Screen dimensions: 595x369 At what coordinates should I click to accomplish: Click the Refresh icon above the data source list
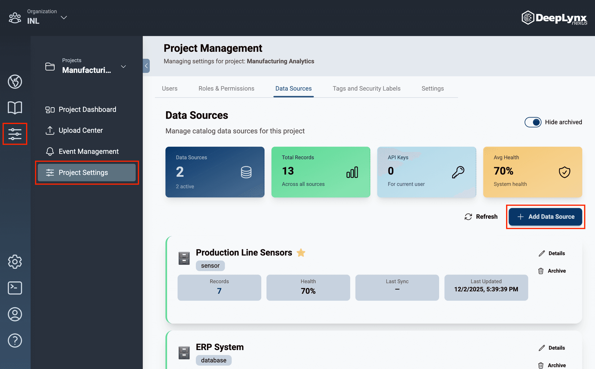(468, 216)
